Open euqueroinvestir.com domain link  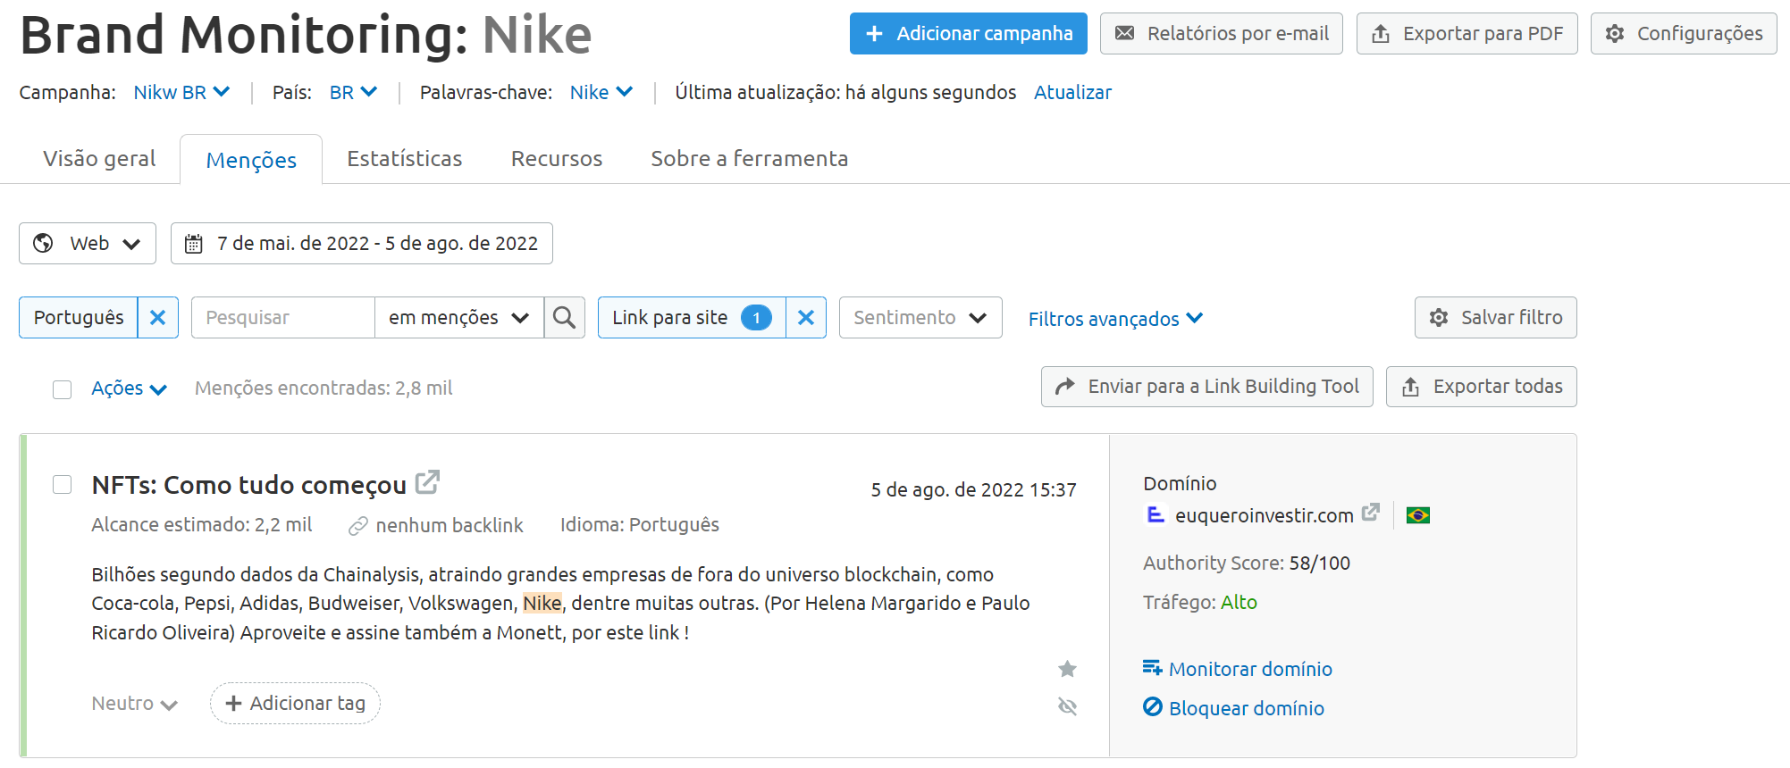pos(1264,515)
